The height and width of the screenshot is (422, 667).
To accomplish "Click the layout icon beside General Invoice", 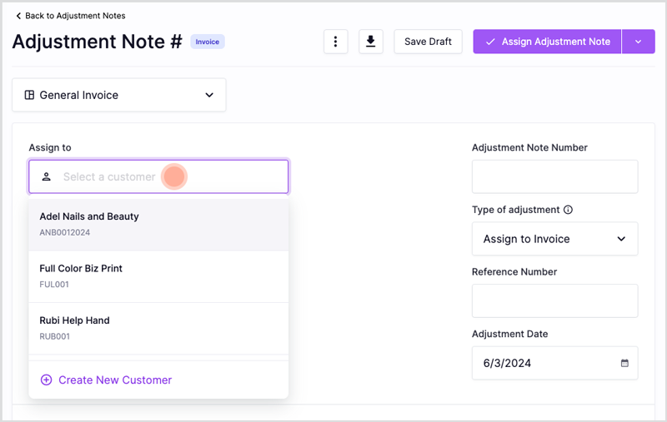I will coord(29,95).
